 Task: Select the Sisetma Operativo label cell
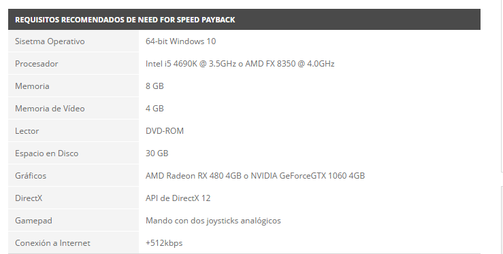[x=74, y=41]
